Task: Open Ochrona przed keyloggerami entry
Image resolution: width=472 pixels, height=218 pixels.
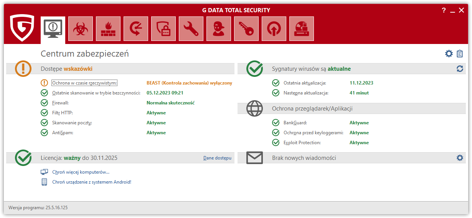Action: tap(314, 133)
